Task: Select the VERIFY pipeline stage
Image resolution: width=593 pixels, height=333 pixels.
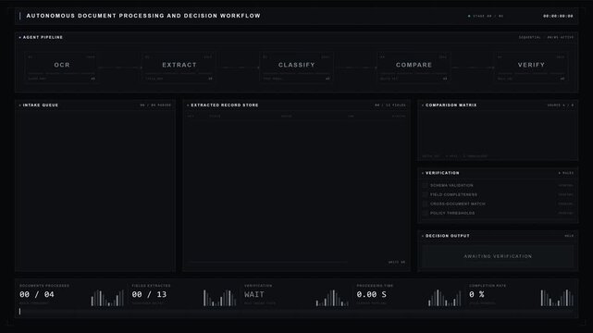Action: (531, 68)
